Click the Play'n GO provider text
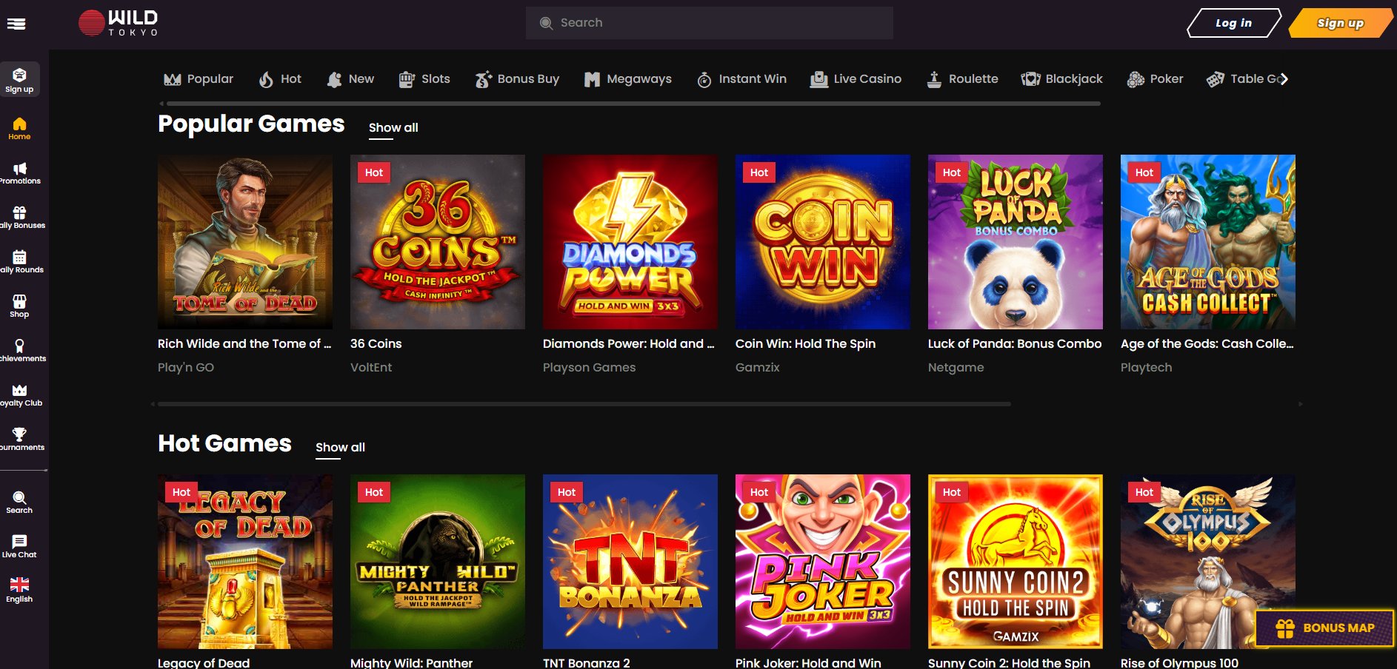 pyautogui.click(x=186, y=367)
